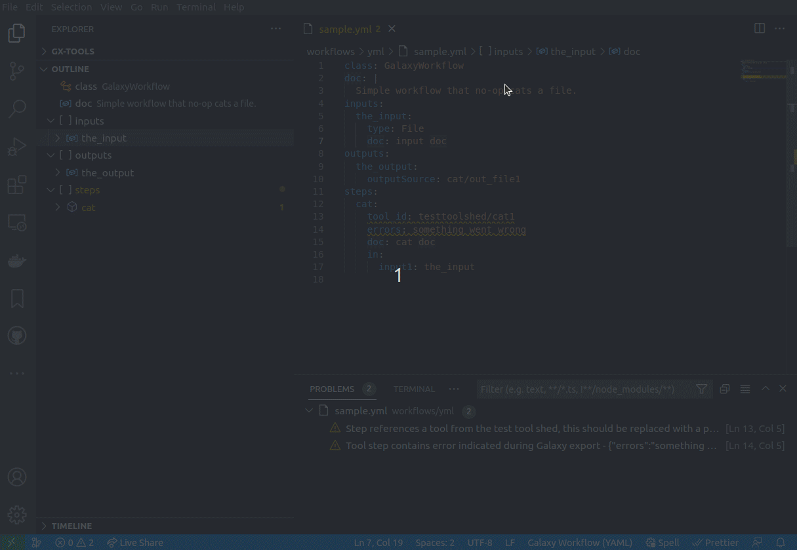Switch to the TERMINAL panel tab
797x550 pixels.
click(414, 389)
